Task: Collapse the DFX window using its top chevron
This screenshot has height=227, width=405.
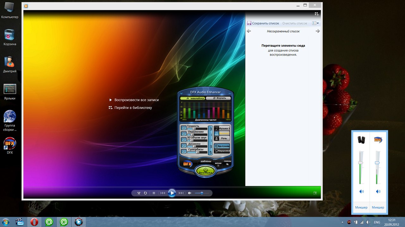Action: click(x=181, y=93)
